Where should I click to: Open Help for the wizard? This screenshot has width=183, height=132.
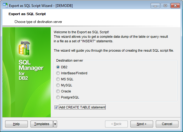[16, 124]
